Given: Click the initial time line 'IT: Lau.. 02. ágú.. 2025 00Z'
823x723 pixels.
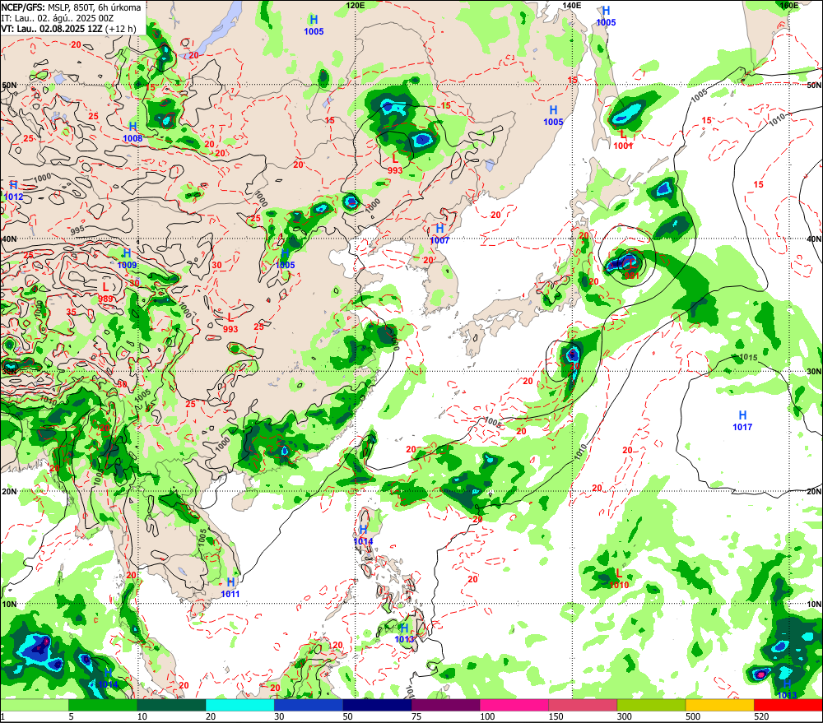Looking at the screenshot, I should tap(58, 18).
